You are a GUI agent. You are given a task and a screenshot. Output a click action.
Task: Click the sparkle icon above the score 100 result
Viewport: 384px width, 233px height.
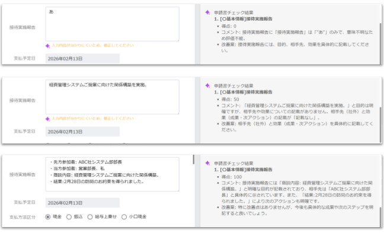coord(207,163)
